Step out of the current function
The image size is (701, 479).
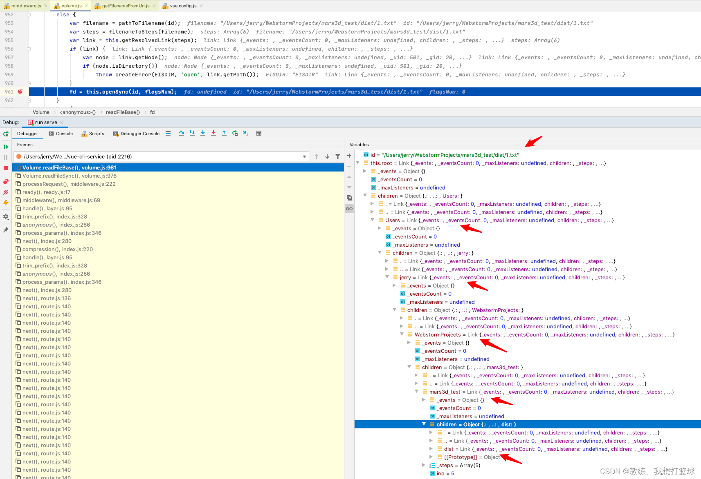pyautogui.click(x=224, y=134)
